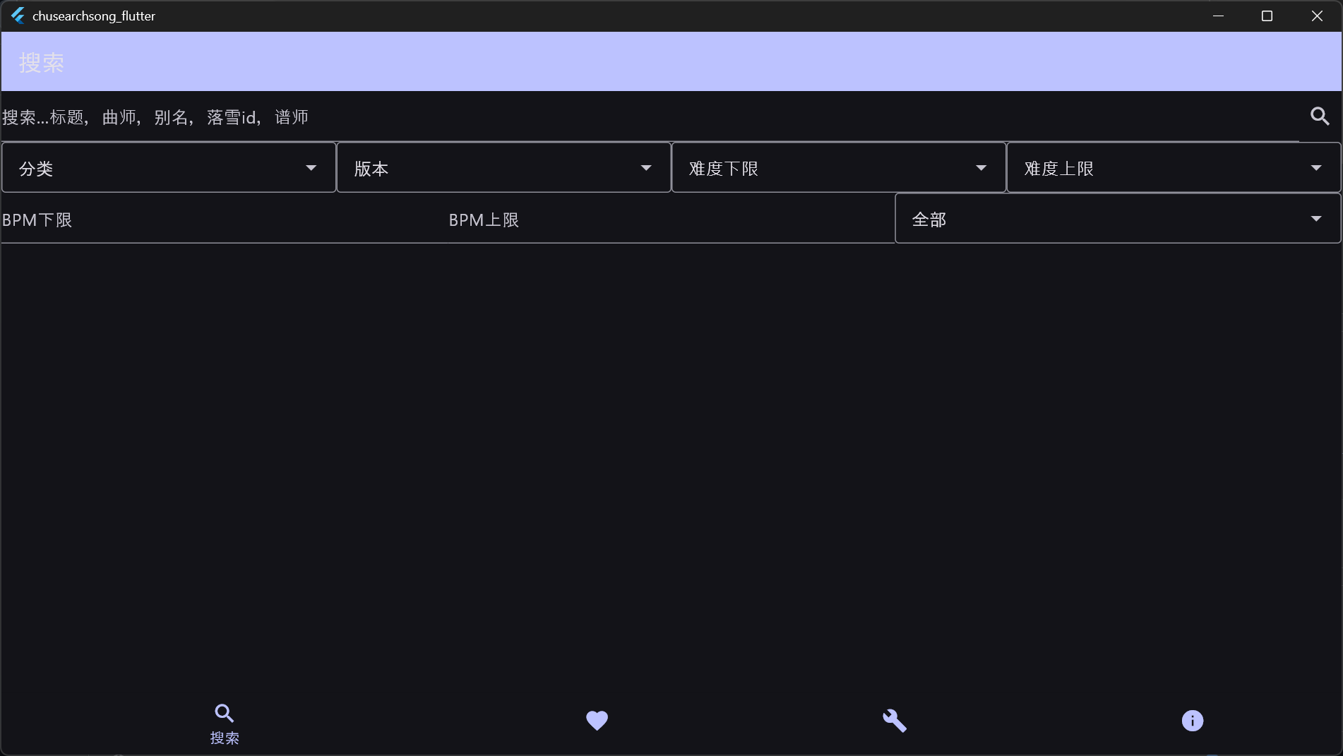The image size is (1343, 756).
Task: Open the wrench tools tab
Action: (895, 721)
